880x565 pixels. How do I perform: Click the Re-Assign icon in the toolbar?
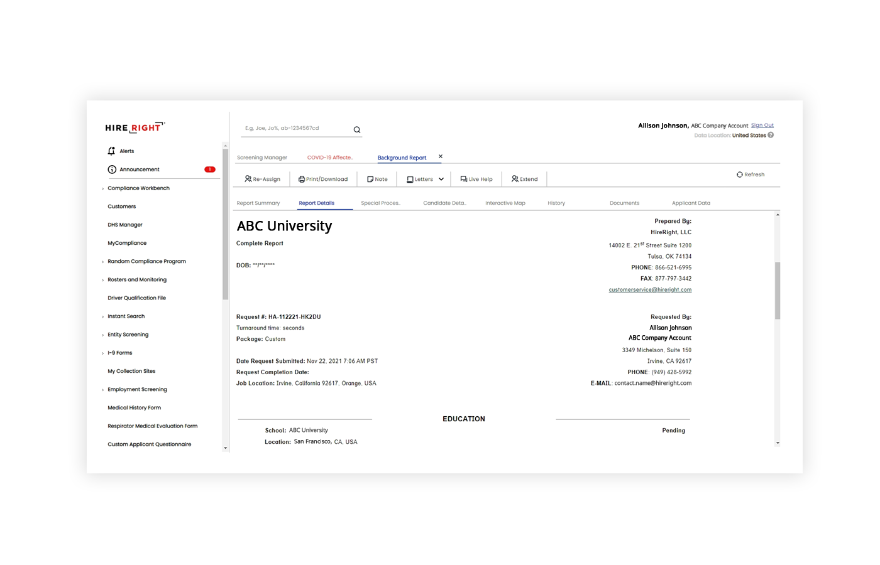[x=248, y=179]
